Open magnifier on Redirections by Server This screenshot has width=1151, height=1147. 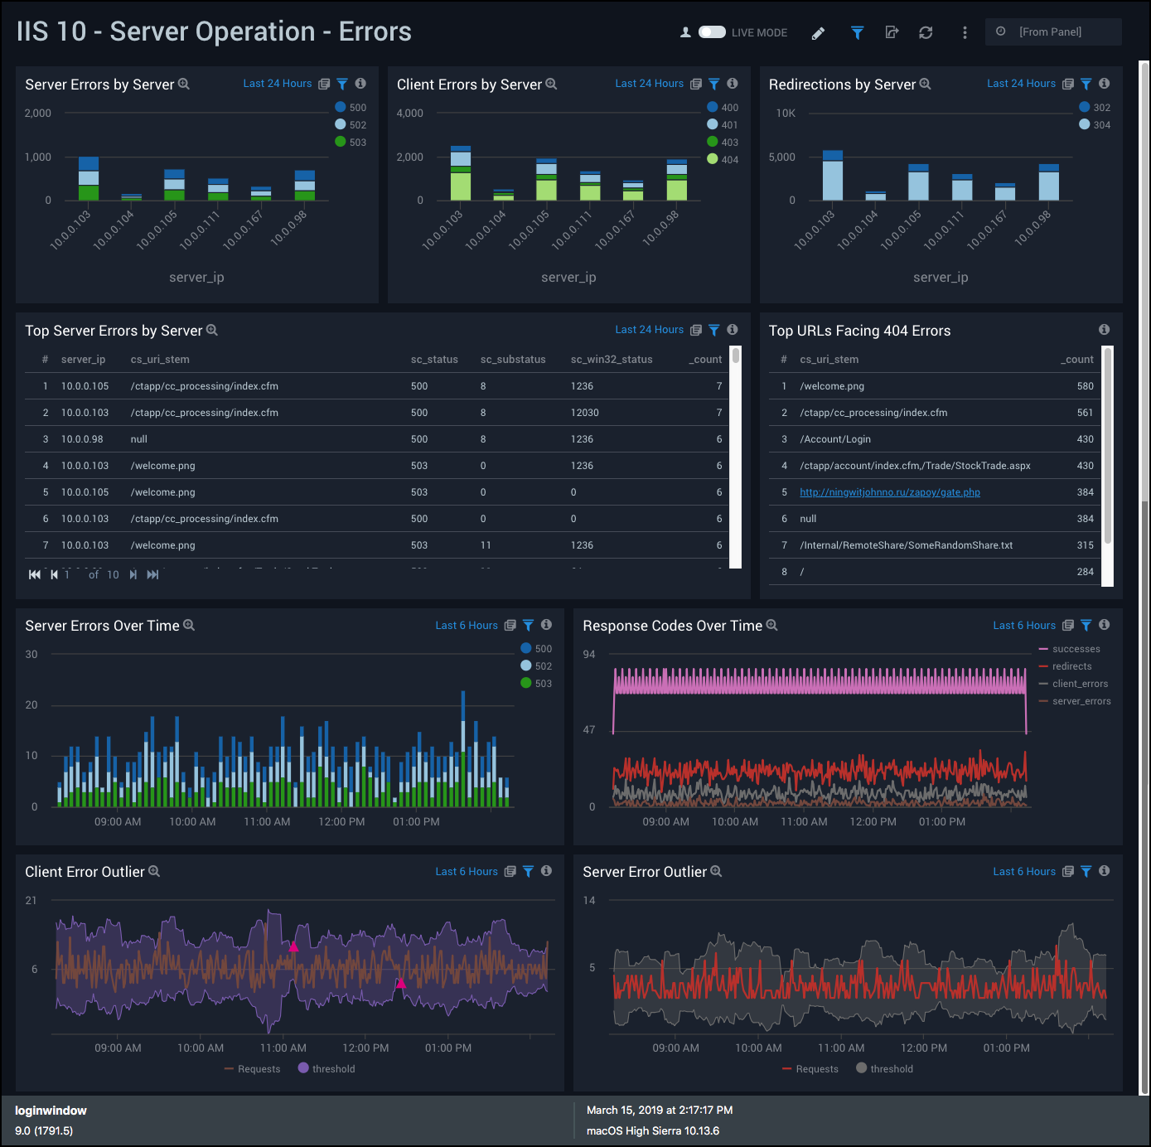[x=926, y=84]
